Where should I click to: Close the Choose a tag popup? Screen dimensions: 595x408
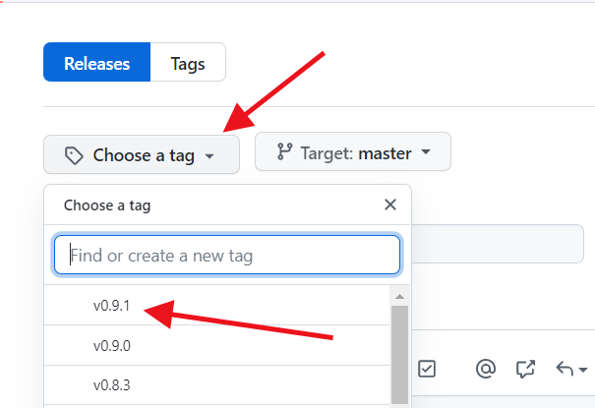390,204
